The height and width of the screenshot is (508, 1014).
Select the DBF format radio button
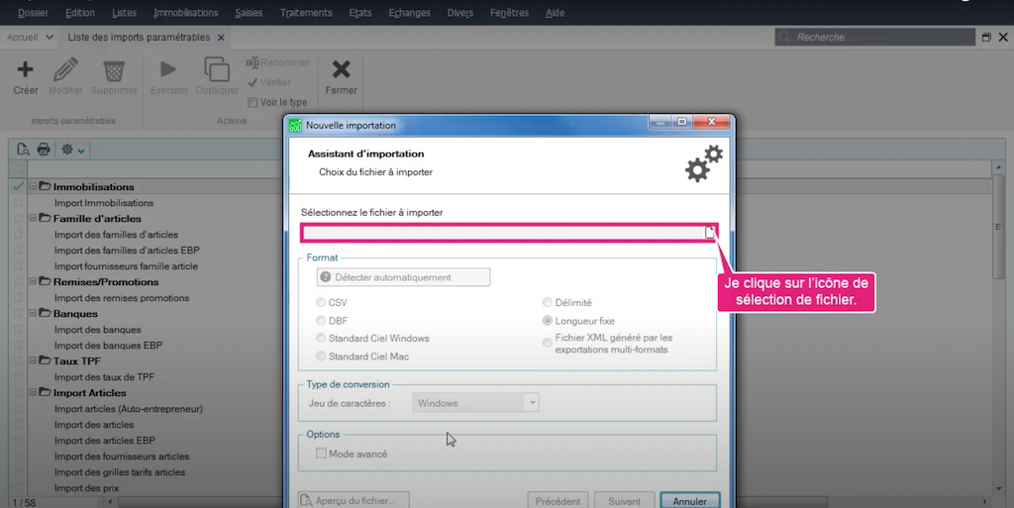(321, 320)
